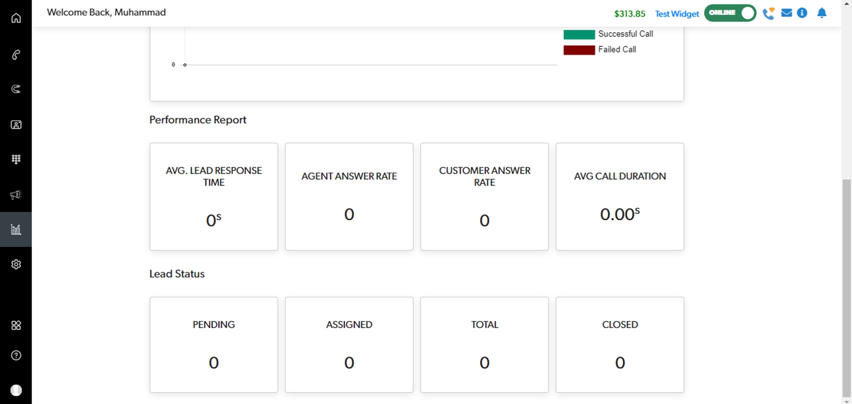852x404 pixels.
Task: Toggle the red Failed Call legend swatch
Action: [579, 50]
